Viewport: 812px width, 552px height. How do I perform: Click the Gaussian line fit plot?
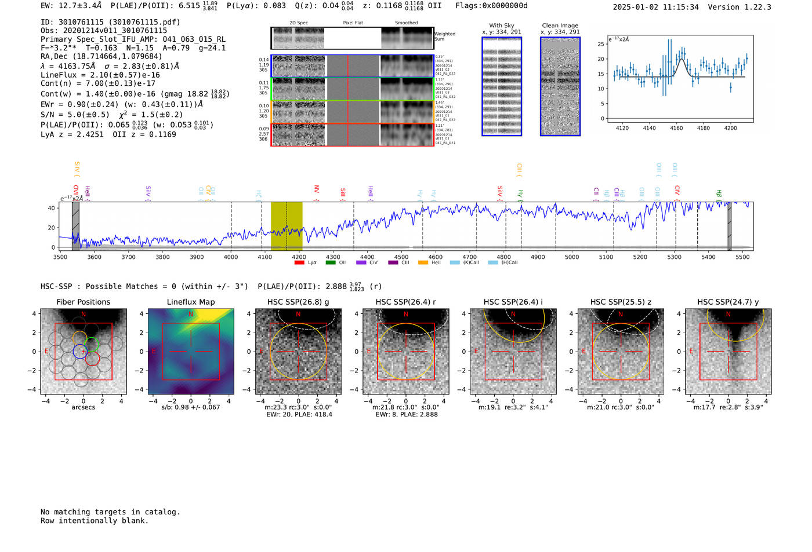point(680,79)
